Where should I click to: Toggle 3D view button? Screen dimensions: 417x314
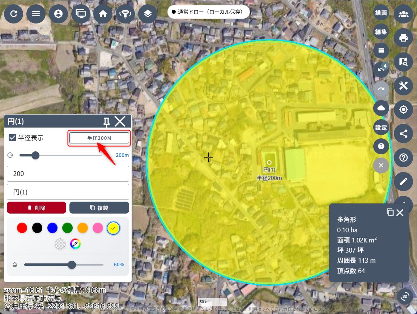pyautogui.click(x=405, y=297)
